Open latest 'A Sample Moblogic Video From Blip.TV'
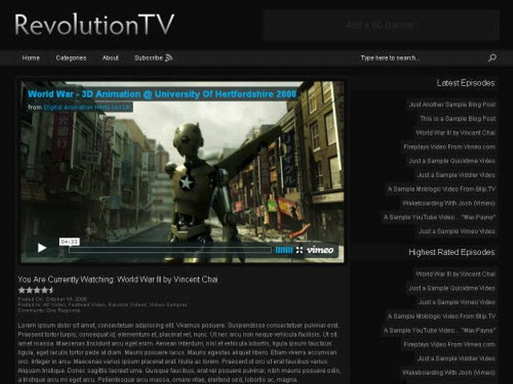 point(442,189)
